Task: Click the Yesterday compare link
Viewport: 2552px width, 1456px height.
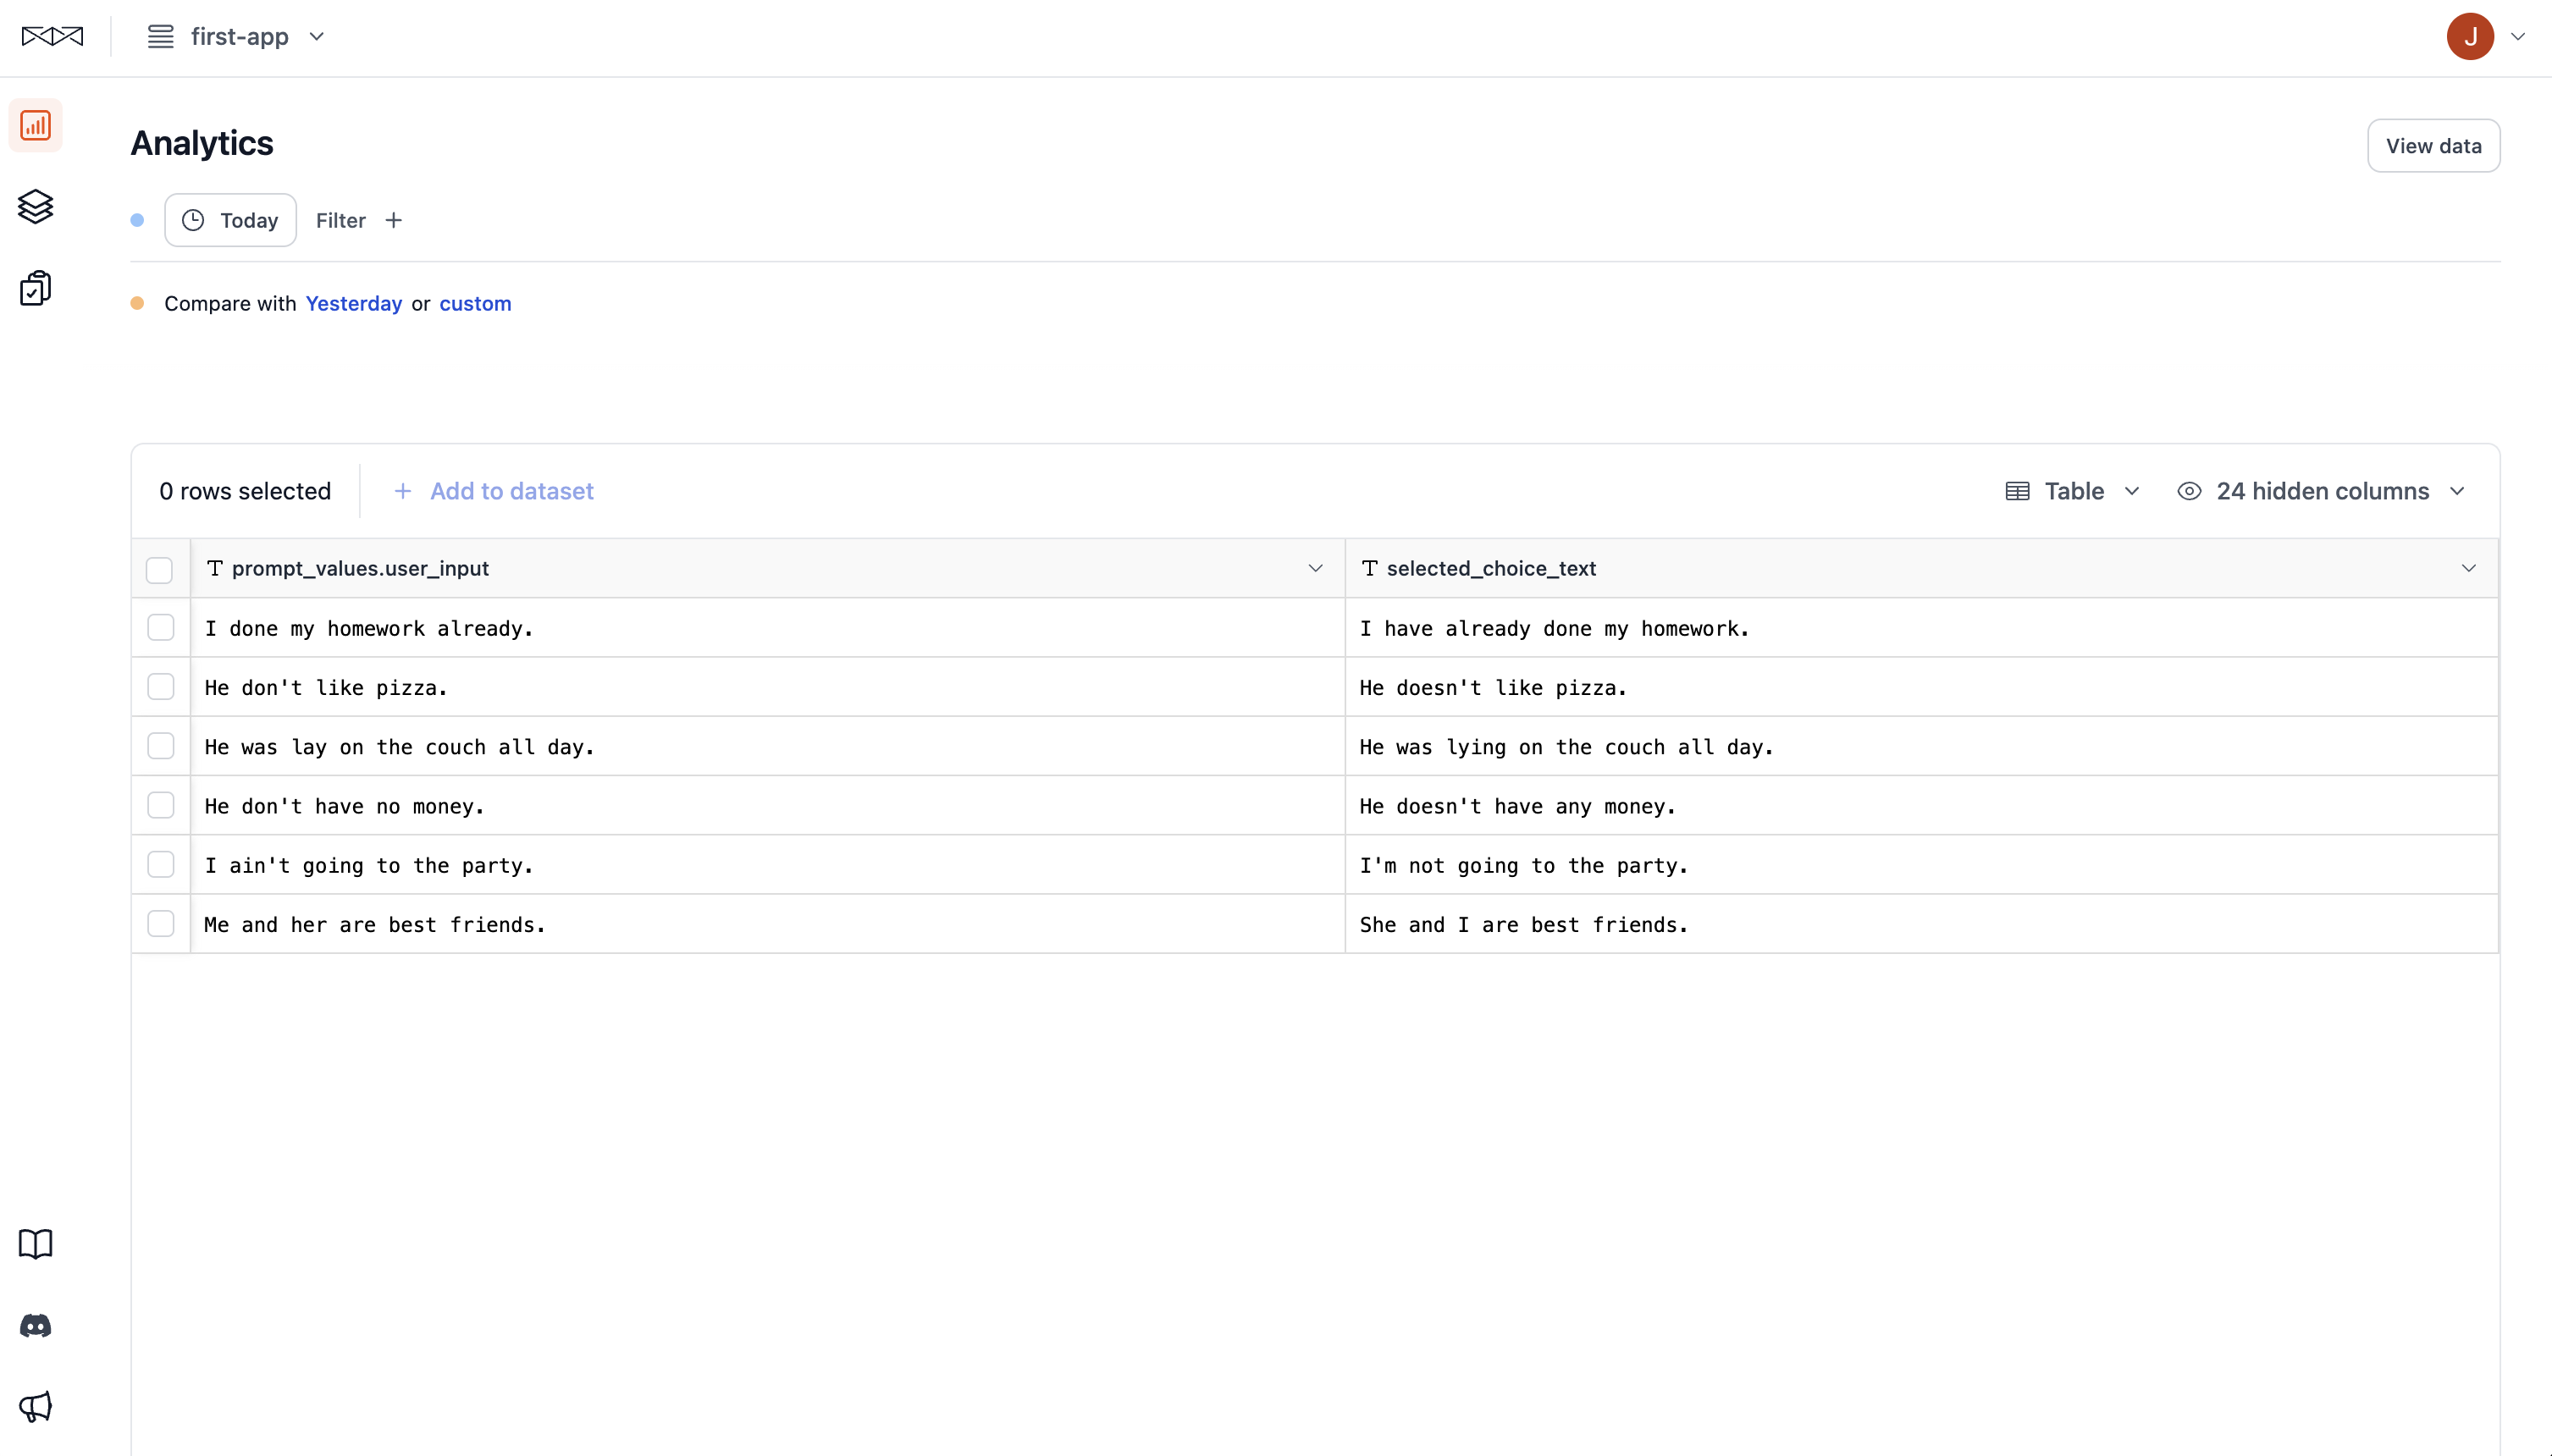Action: 354,303
